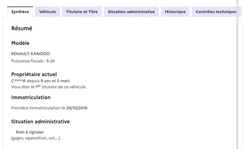245x149 pixels.
Task: Click the Puissance fiscale 5 ch value
Action: click(x=51, y=61)
